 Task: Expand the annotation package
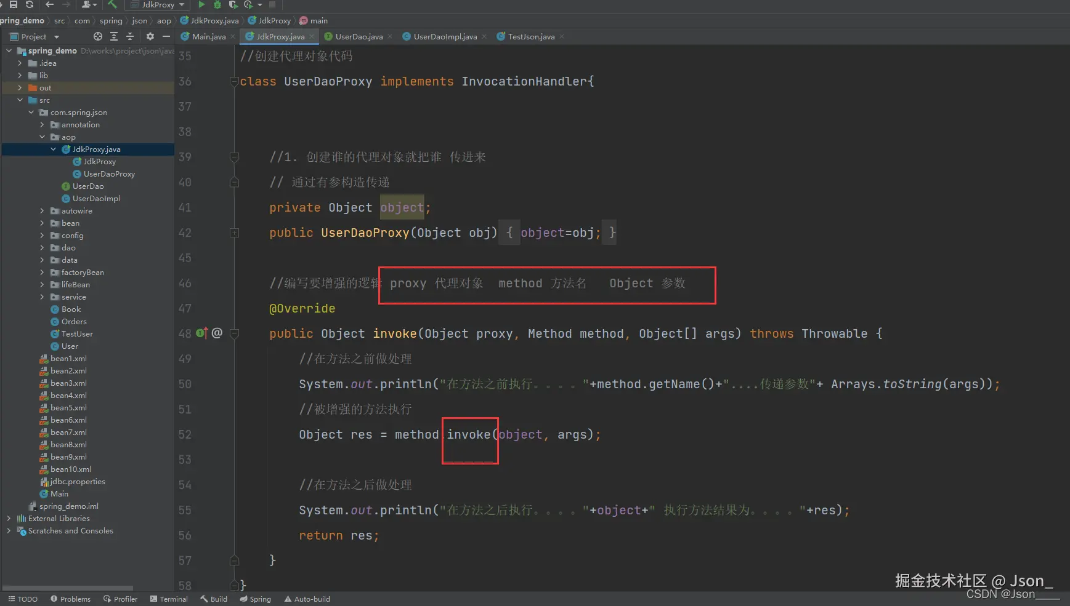(42, 125)
